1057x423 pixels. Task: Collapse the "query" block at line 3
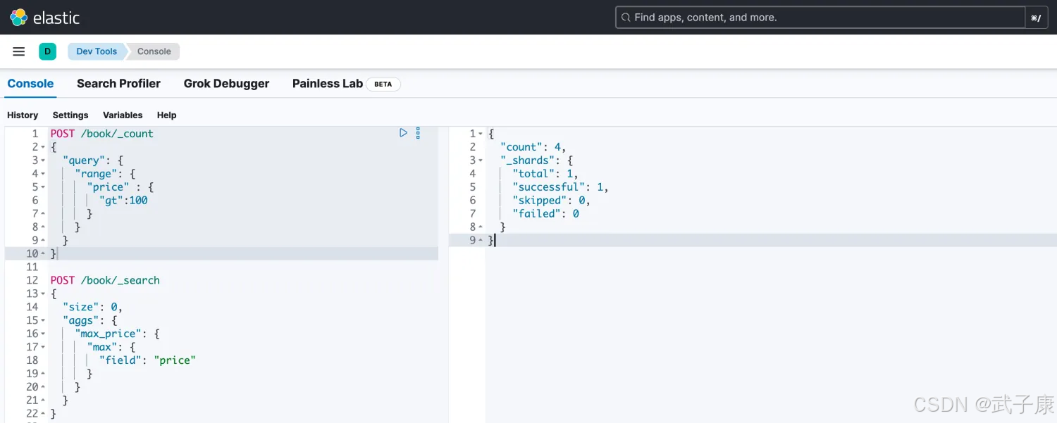click(x=43, y=160)
